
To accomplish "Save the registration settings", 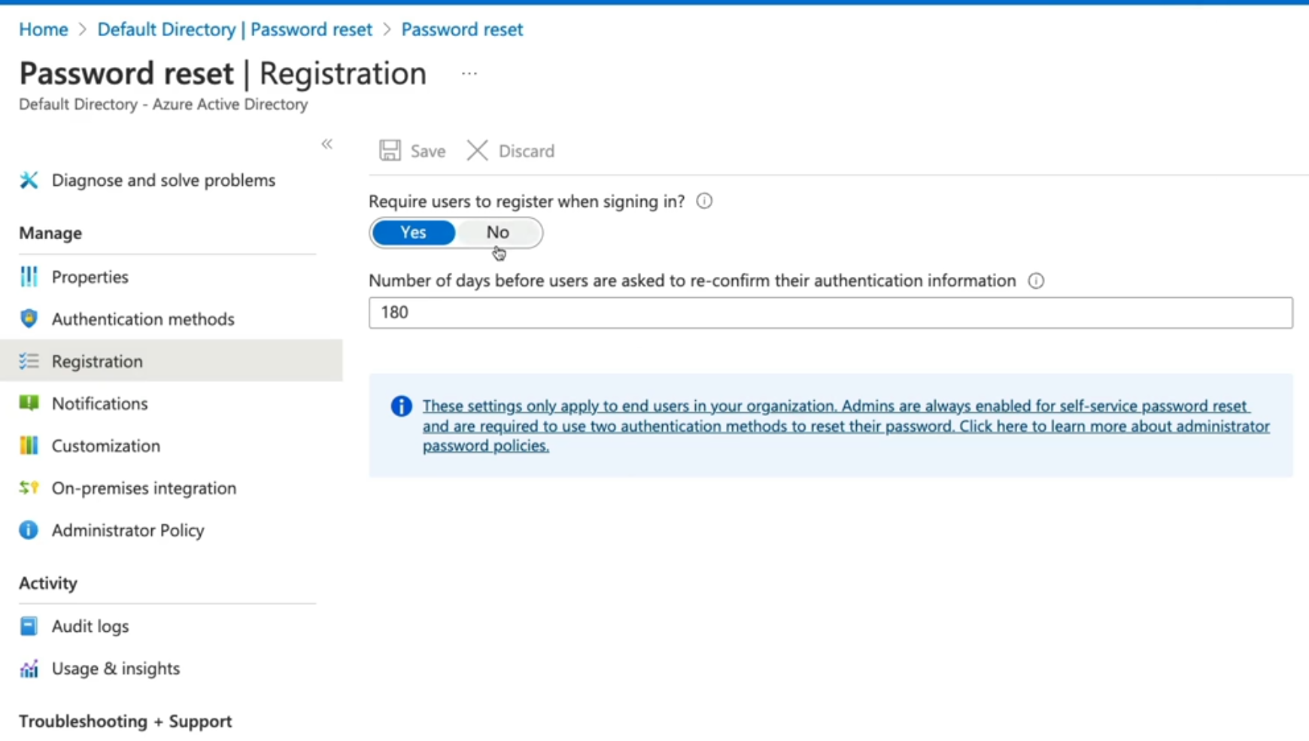I will click(412, 150).
